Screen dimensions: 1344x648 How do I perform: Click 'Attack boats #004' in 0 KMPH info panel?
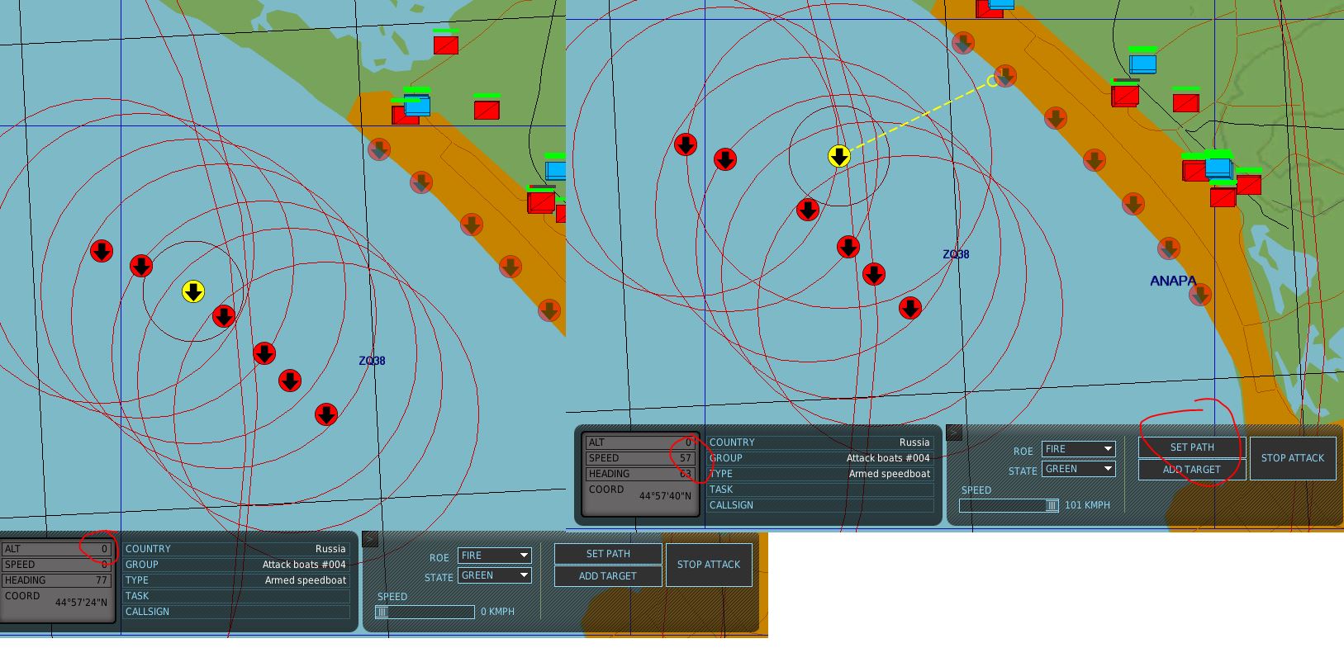pos(304,565)
